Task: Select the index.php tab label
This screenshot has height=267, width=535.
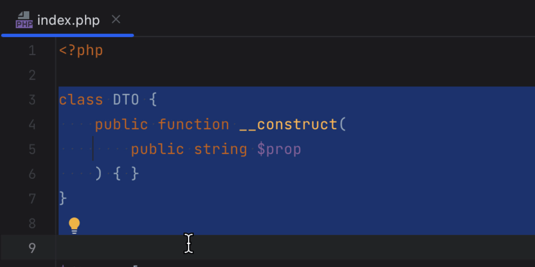Action: pos(68,20)
